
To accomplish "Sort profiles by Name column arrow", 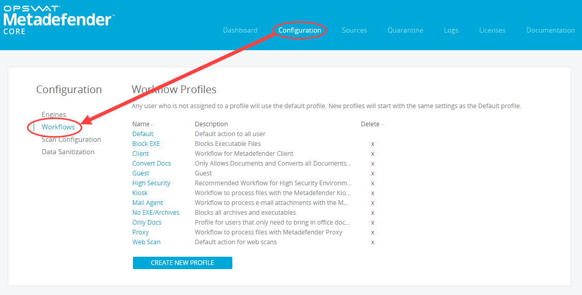I will (x=153, y=124).
